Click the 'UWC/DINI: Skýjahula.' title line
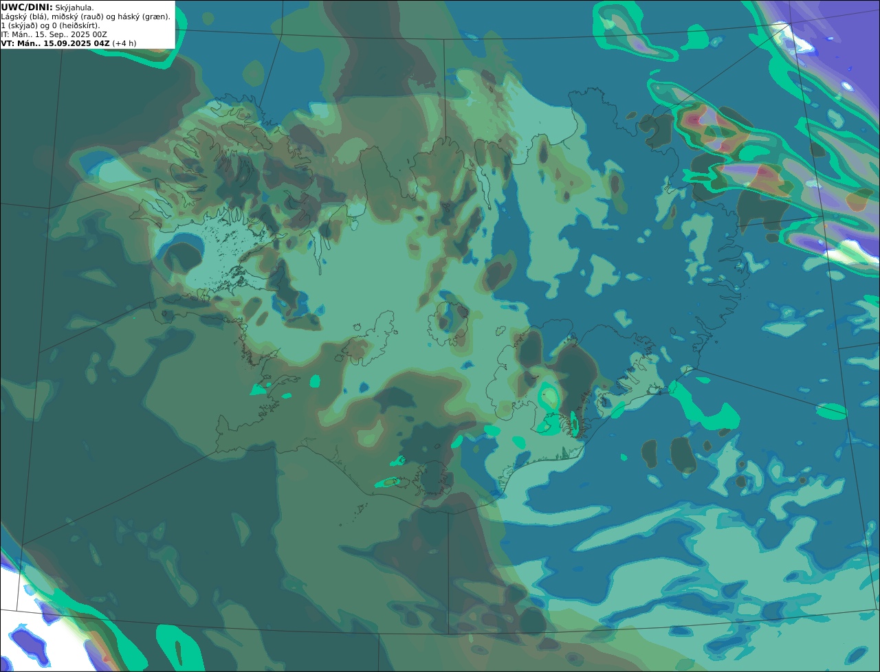 (47, 8)
